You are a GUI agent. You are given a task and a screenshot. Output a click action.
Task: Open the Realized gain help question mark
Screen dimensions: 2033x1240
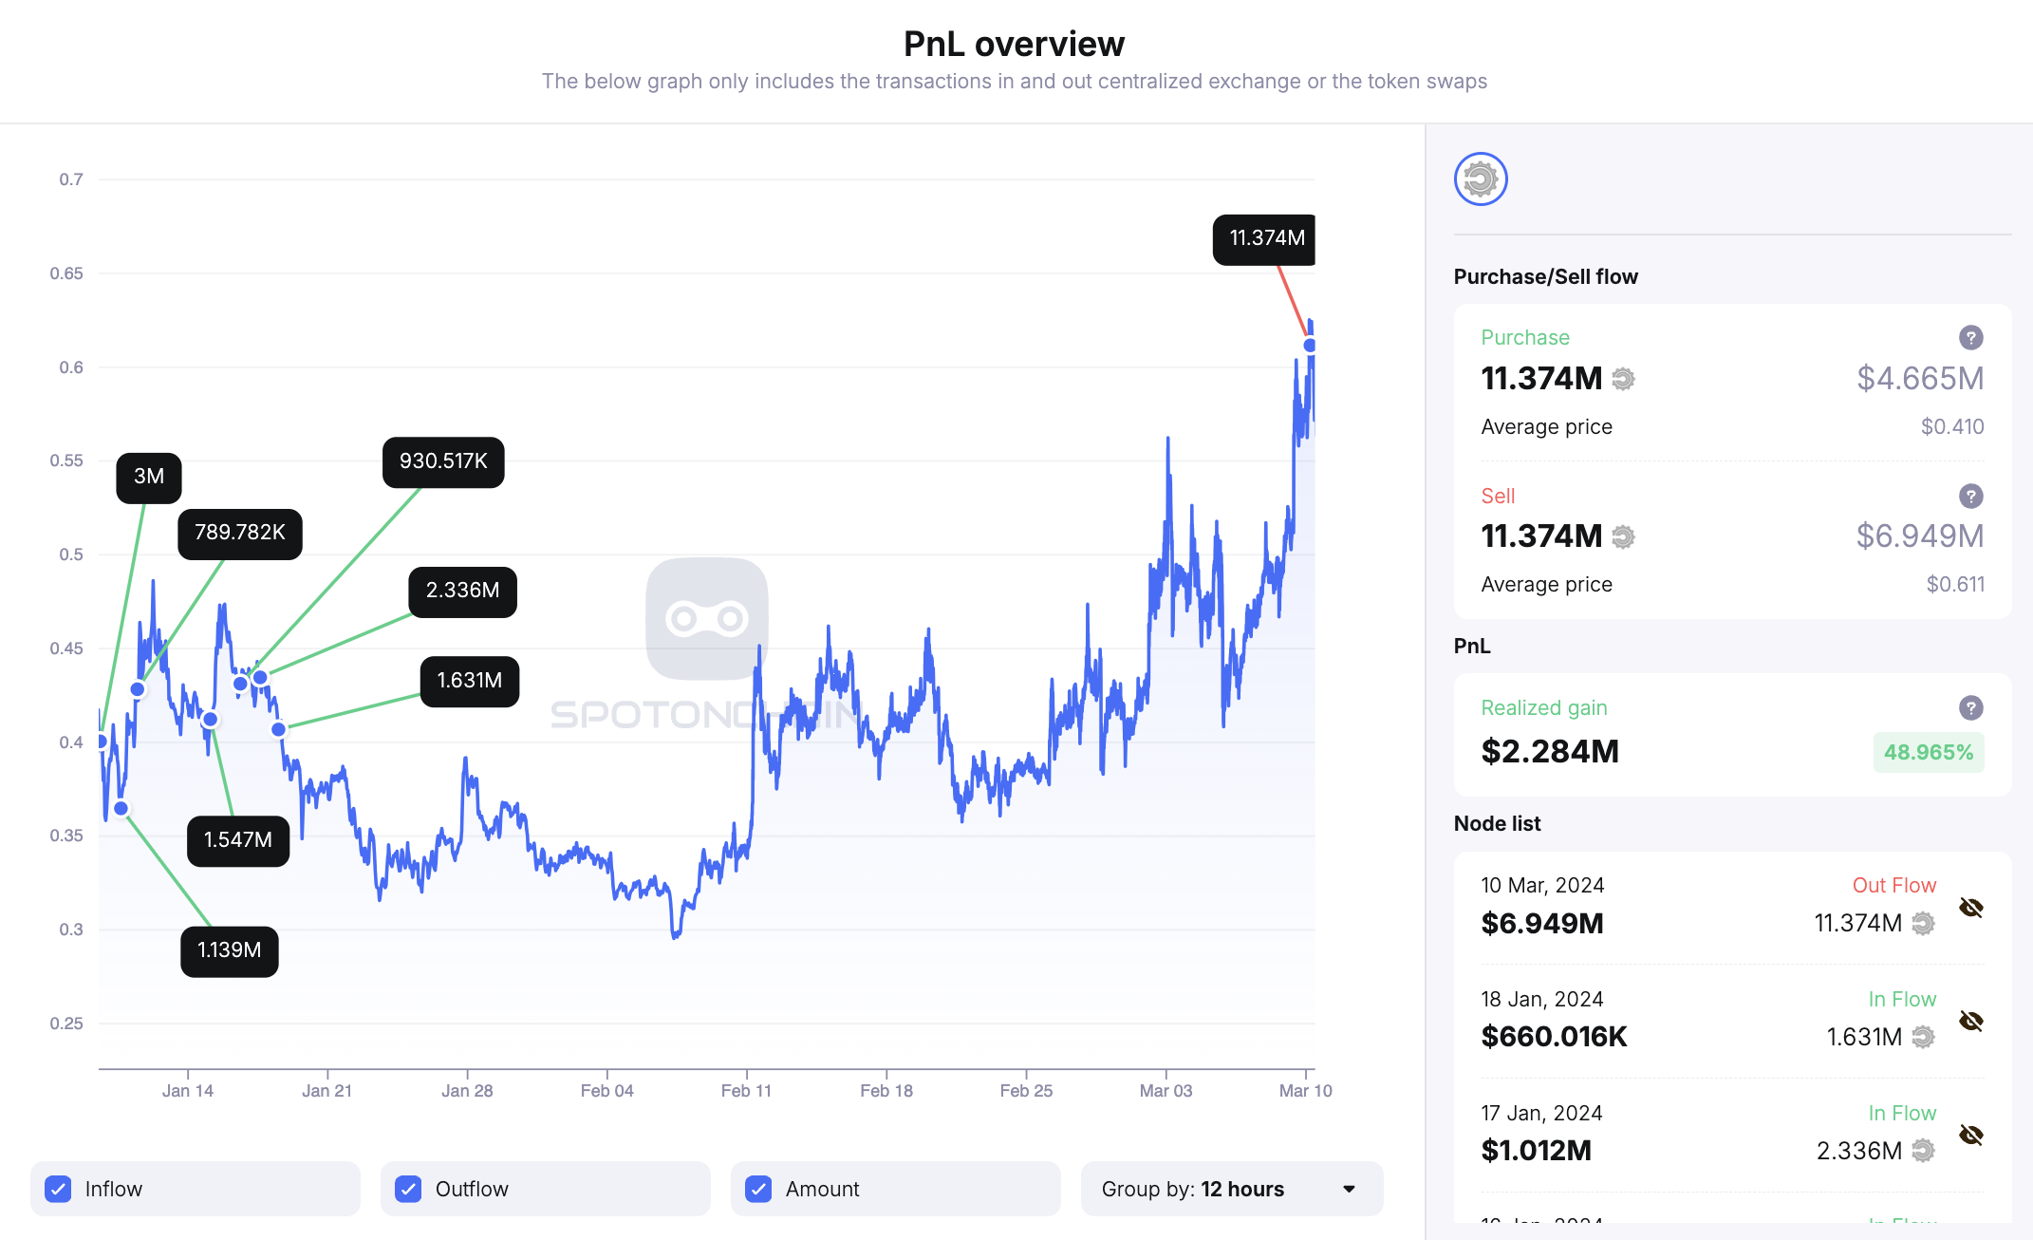(x=1971, y=708)
